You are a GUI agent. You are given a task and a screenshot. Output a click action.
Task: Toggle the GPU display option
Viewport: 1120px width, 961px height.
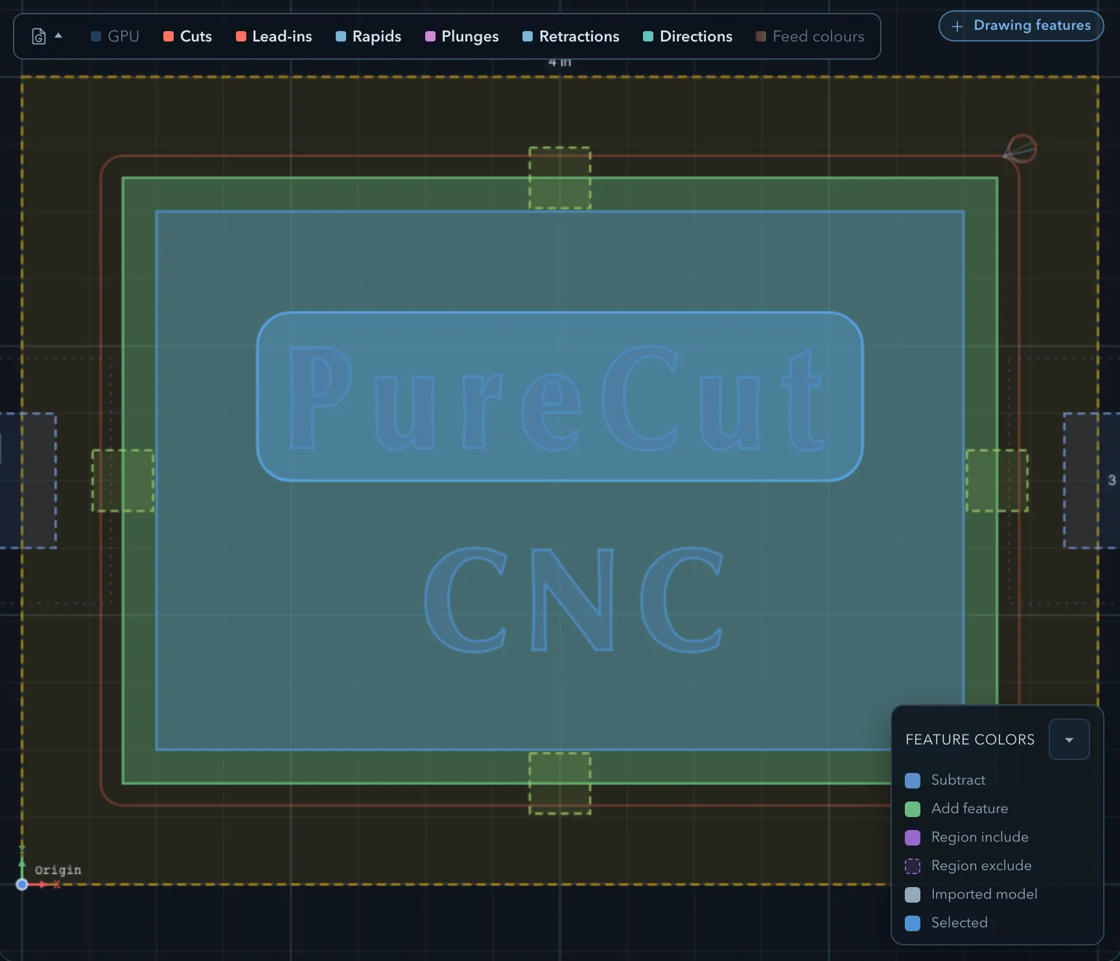coord(115,36)
